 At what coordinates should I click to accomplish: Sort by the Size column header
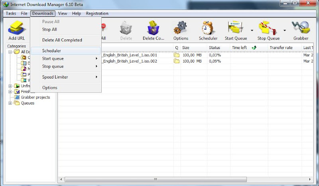(x=193, y=47)
